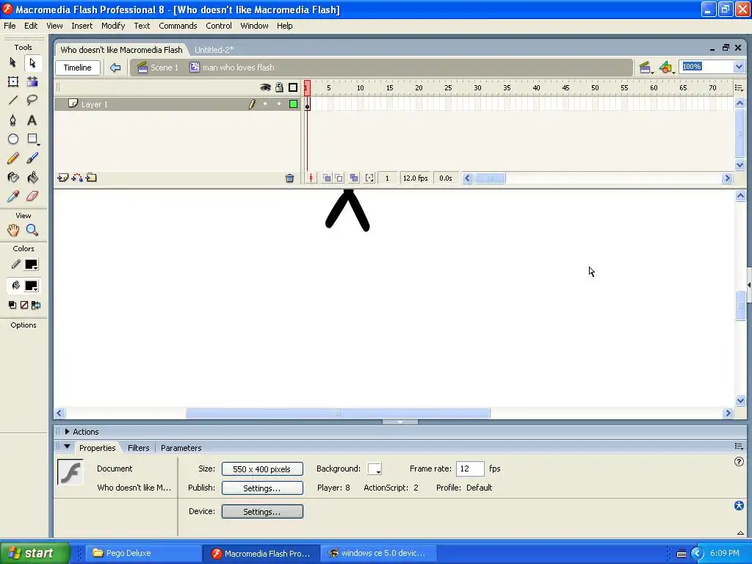
Task: Activate the Hand tool
Action: coord(13,230)
